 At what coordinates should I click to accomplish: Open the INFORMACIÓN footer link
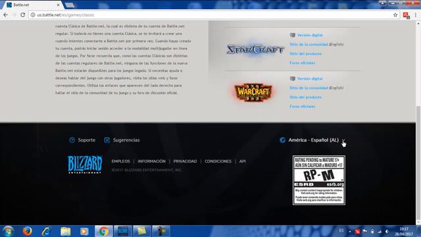[x=152, y=161]
